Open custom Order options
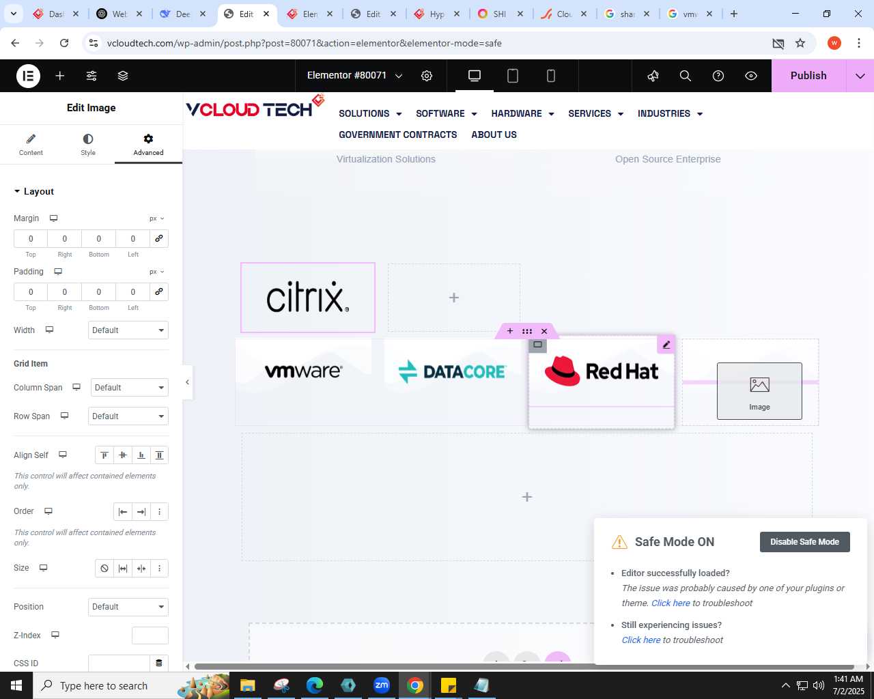This screenshot has width=874, height=699. point(159,511)
